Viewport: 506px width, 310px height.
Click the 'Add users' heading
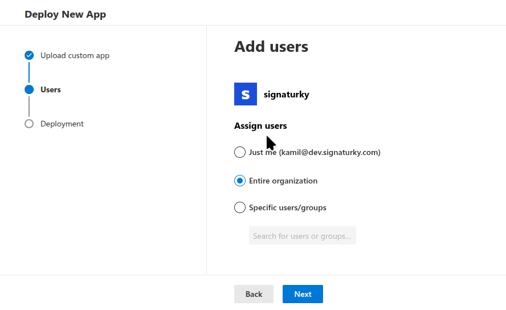click(271, 47)
